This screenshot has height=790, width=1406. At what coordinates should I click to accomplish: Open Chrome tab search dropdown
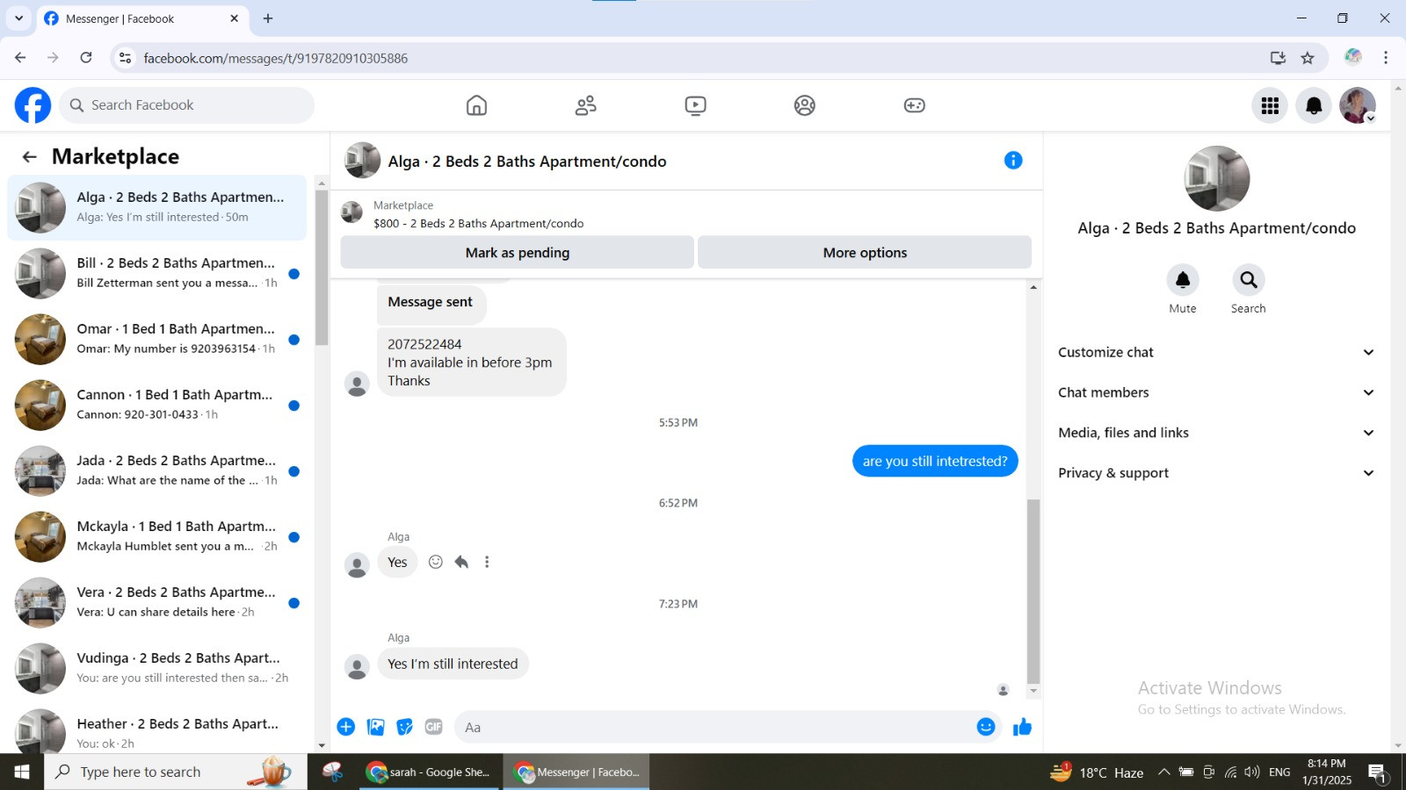[18, 18]
